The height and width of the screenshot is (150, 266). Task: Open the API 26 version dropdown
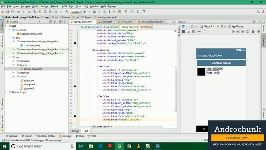click(x=221, y=26)
